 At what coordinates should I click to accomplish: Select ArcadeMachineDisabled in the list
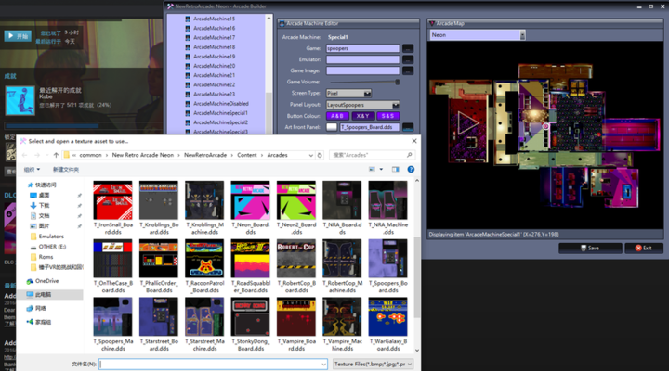coord(220,104)
